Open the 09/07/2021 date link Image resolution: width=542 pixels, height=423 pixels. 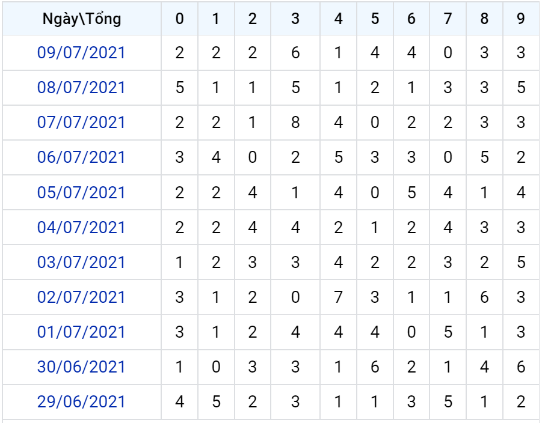coord(81,53)
